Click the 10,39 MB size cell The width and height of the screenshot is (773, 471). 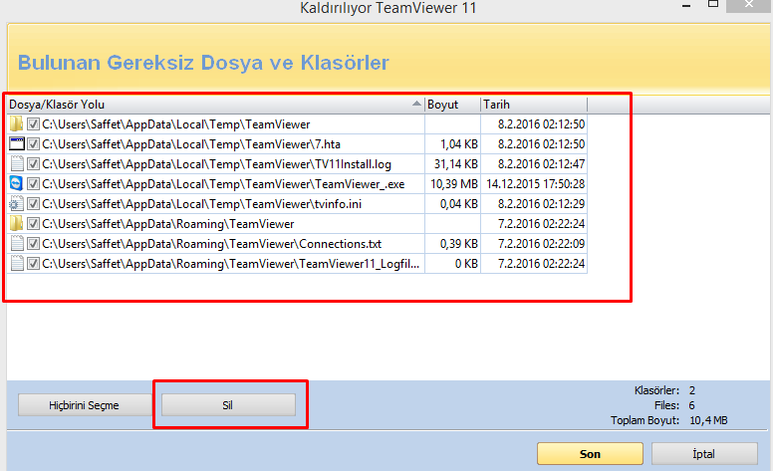(454, 184)
